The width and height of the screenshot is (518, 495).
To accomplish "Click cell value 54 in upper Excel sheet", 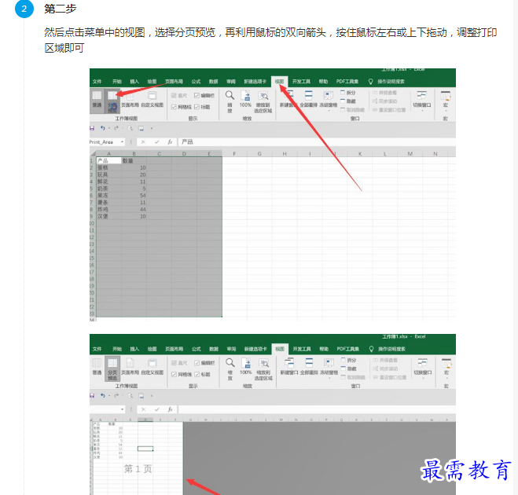I will (134, 196).
